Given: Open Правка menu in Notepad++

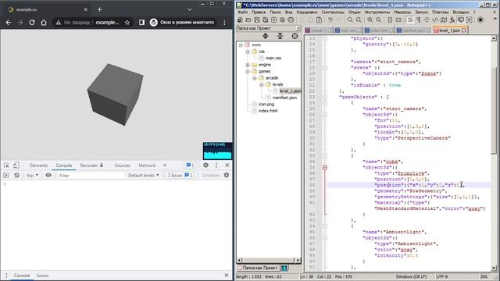Looking at the screenshot, I should click(259, 12).
